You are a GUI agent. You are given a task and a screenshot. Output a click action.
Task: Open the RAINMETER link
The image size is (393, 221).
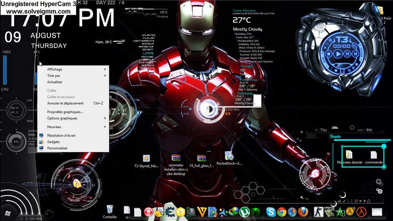coord(146,47)
